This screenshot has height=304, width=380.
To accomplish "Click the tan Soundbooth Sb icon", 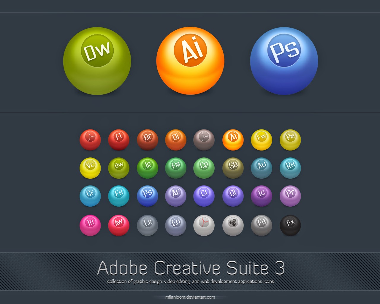I will click(233, 168).
